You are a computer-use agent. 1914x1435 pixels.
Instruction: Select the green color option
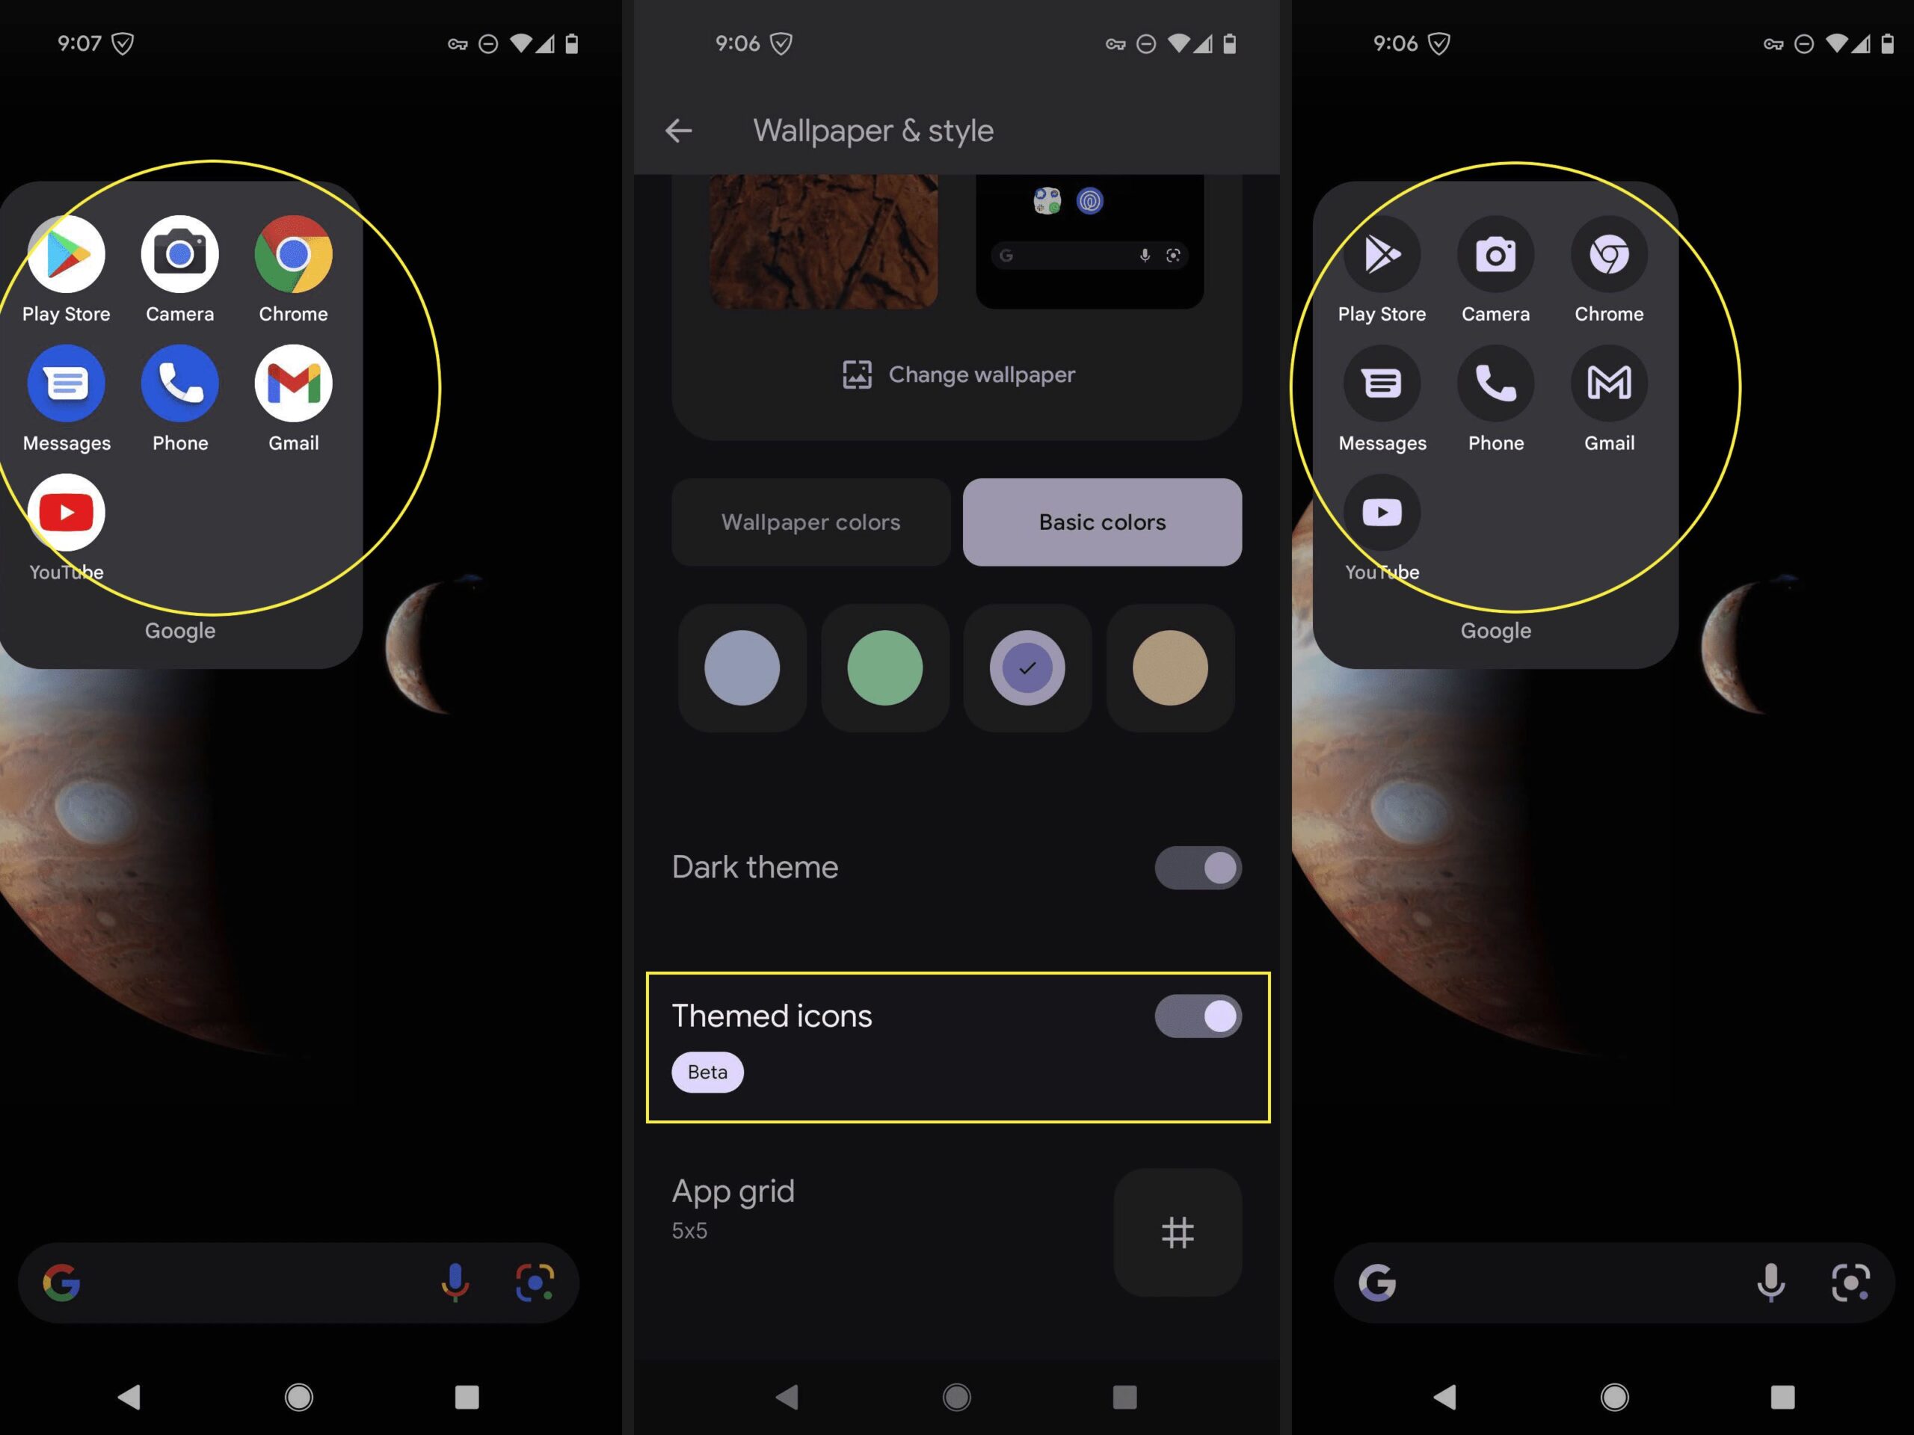[x=881, y=669]
